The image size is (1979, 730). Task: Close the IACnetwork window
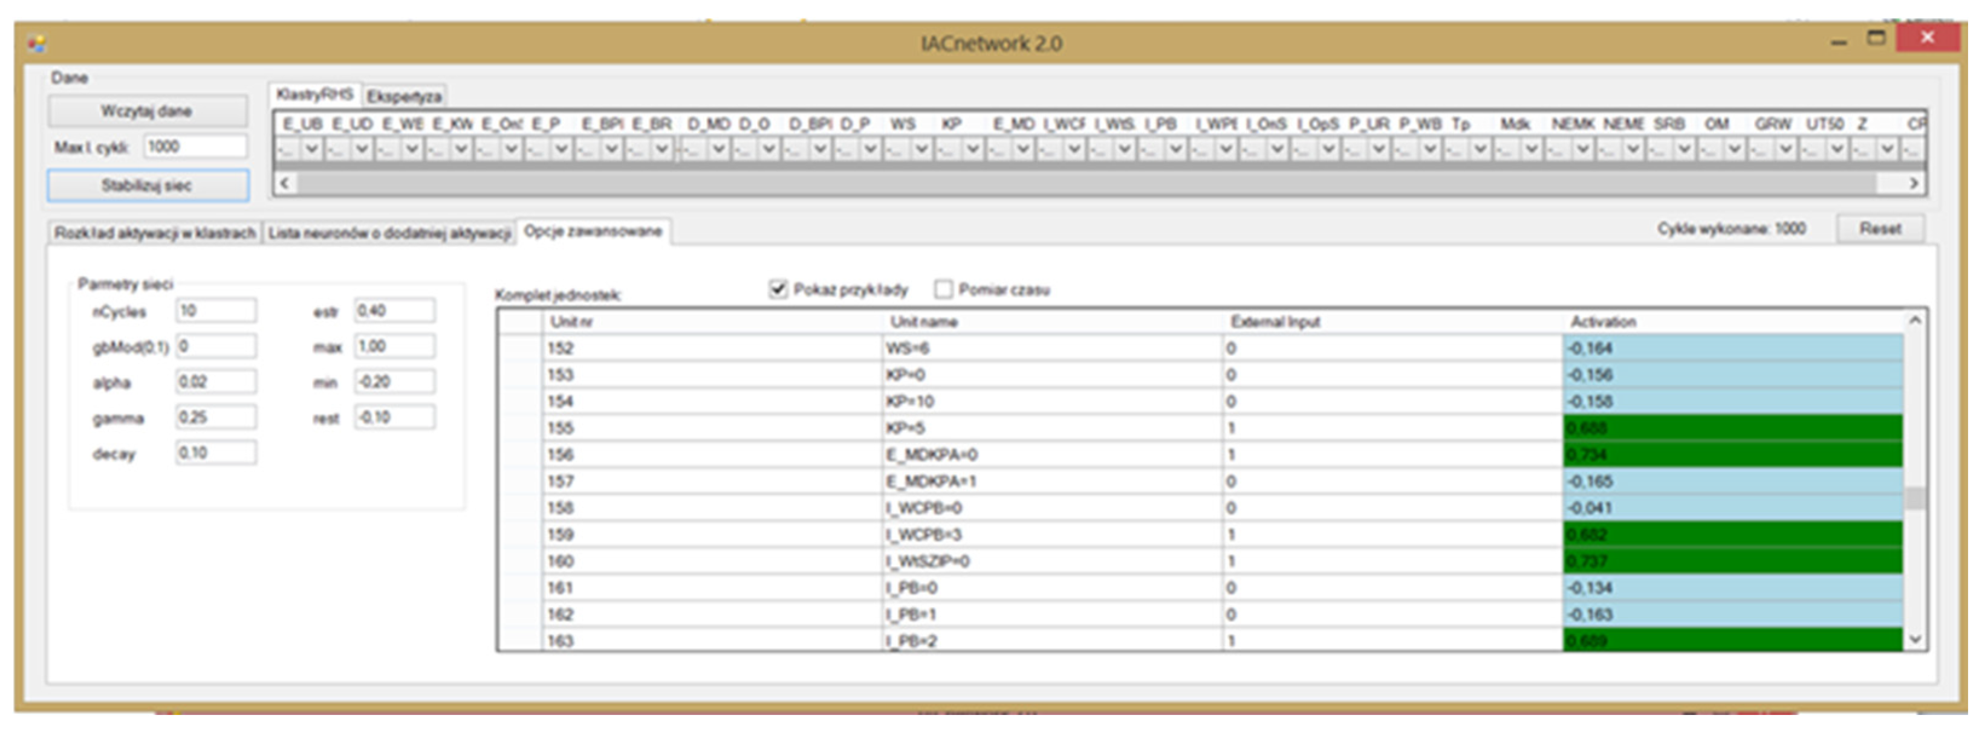tap(1927, 39)
